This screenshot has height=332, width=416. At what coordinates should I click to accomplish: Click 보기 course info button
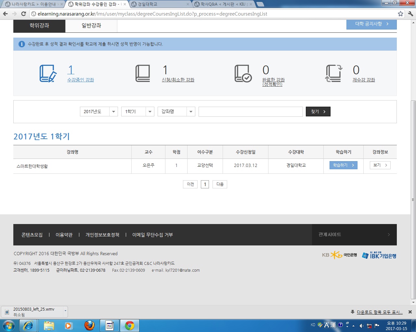click(x=380, y=165)
